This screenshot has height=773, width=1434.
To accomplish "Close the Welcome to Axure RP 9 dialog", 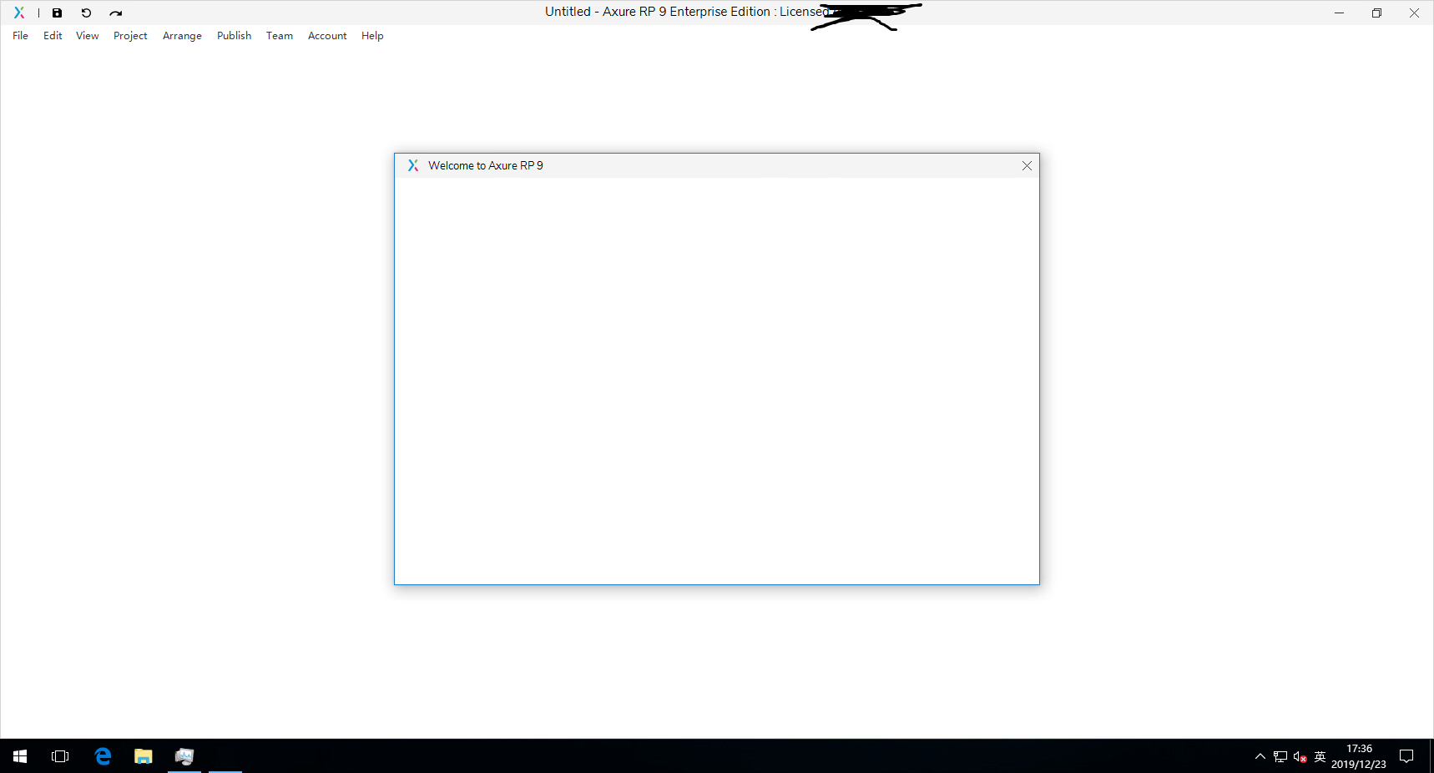I will tap(1027, 165).
